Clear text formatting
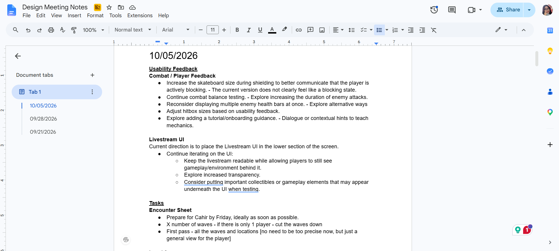Viewport: 559px width, 251px height. tap(434, 30)
